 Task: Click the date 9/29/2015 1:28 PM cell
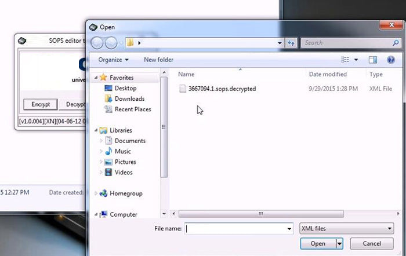(x=333, y=89)
